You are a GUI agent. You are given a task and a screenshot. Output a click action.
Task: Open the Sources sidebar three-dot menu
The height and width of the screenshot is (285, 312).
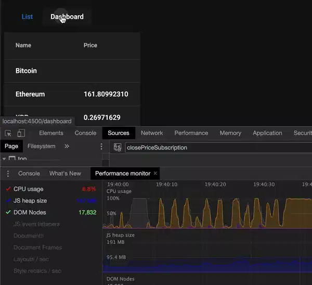tap(101, 146)
